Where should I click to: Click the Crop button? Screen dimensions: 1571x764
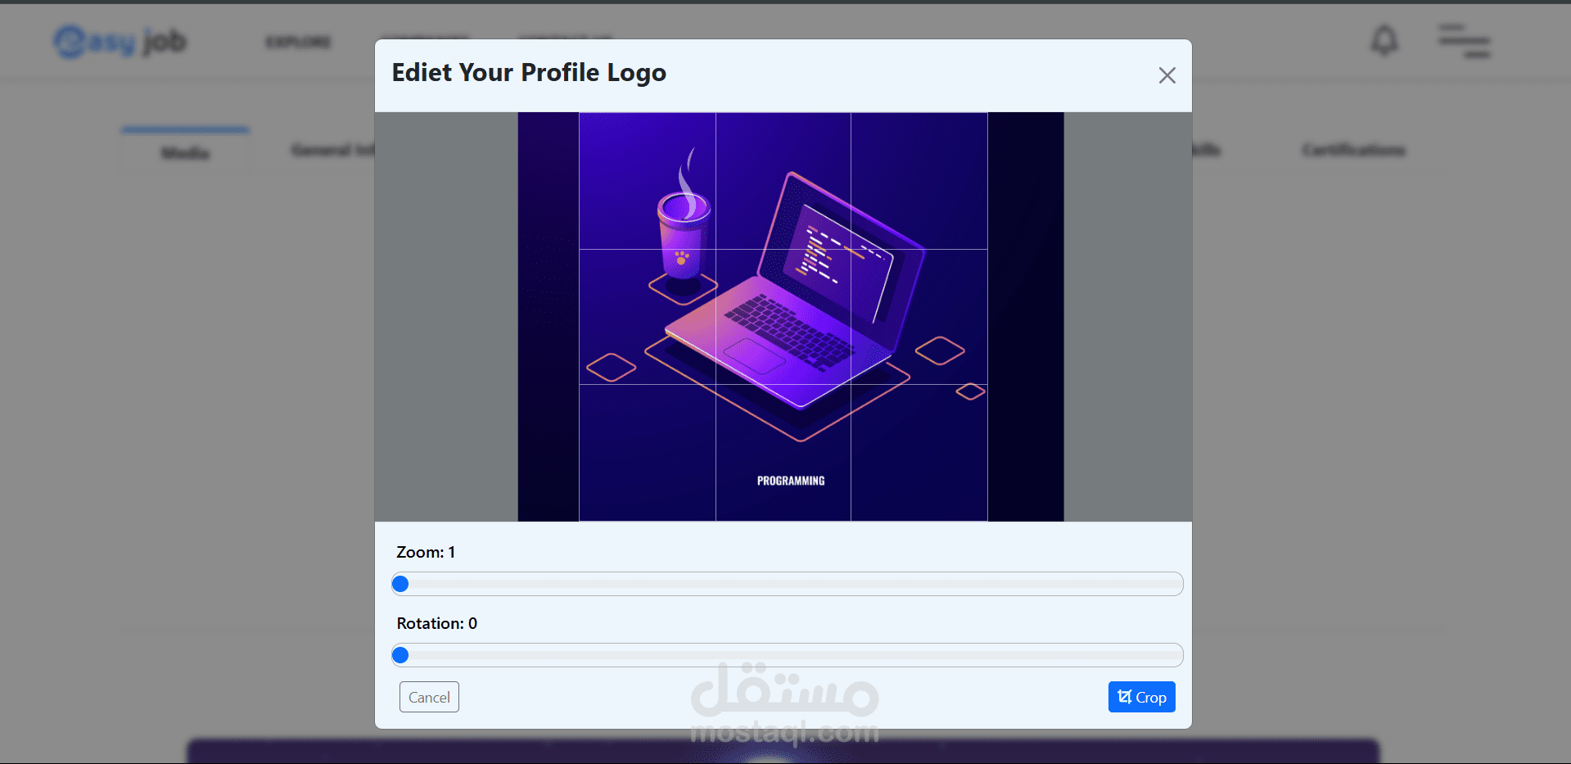1141,697
